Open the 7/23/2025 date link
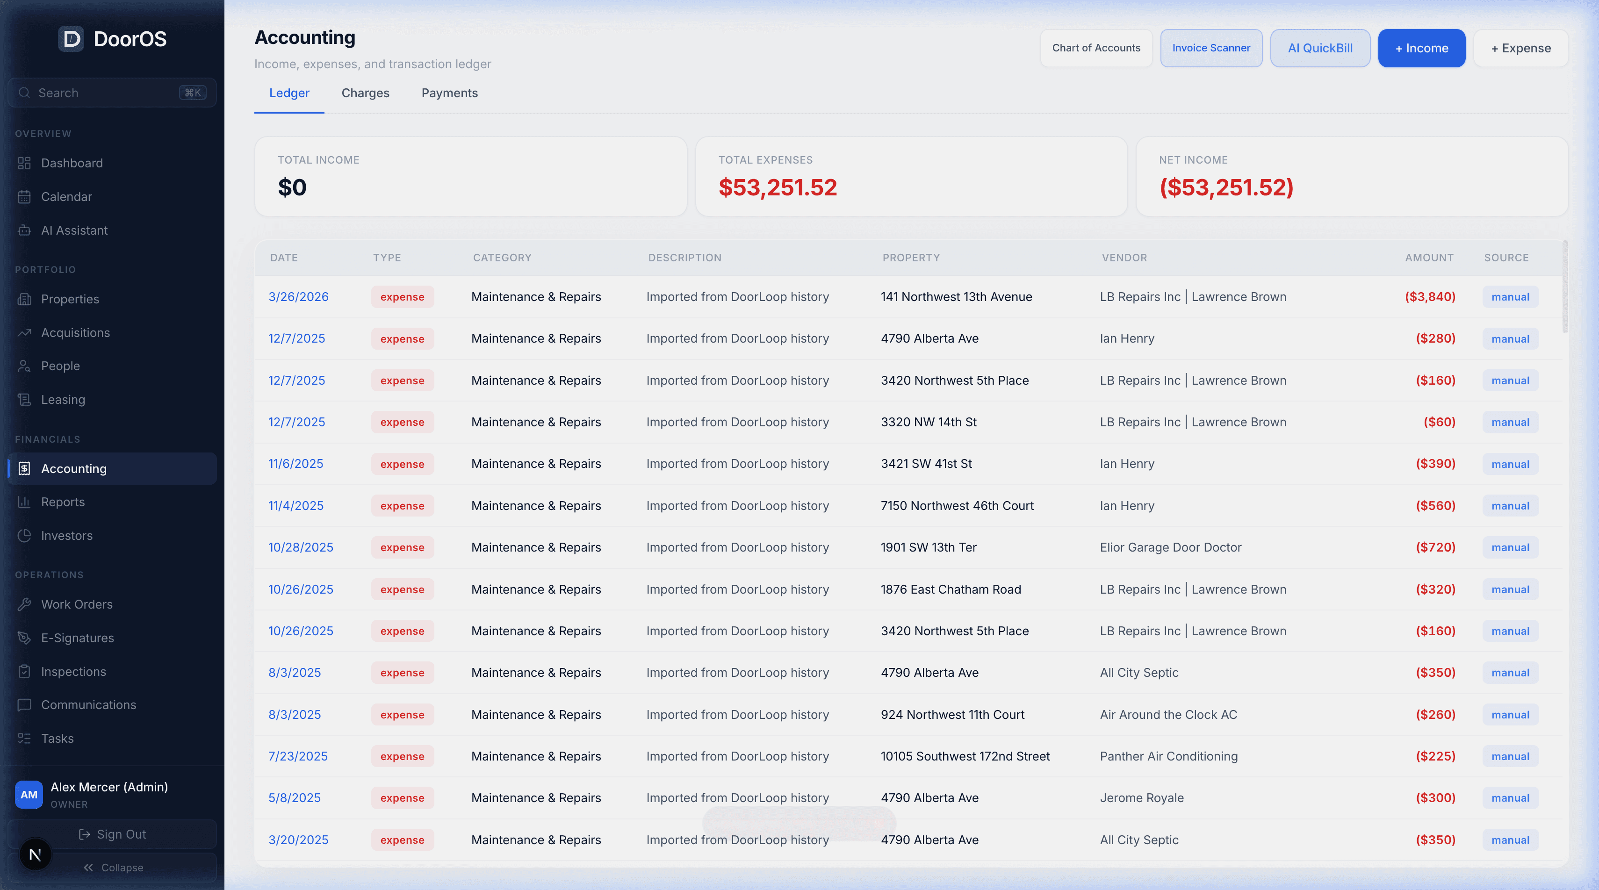 pos(298,757)
